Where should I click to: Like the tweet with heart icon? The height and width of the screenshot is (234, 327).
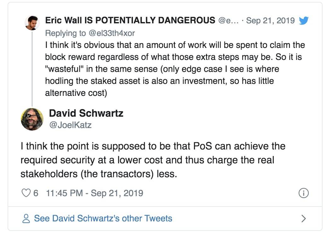pos(26,193)
